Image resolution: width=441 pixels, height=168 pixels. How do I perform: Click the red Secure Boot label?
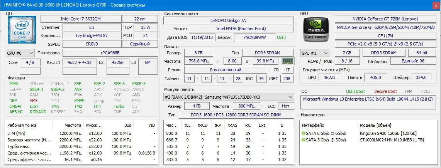(386, 91)
